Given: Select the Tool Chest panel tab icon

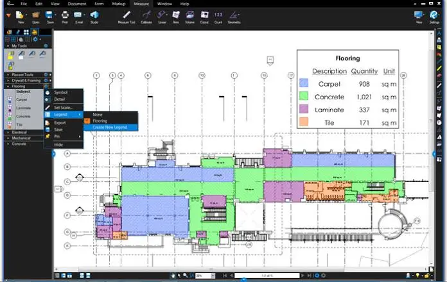Looking at the screenshot, I should 35,32.
